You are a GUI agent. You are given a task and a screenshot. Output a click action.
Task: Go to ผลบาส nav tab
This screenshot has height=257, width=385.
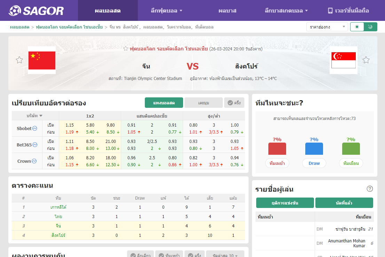coord(227,10)
